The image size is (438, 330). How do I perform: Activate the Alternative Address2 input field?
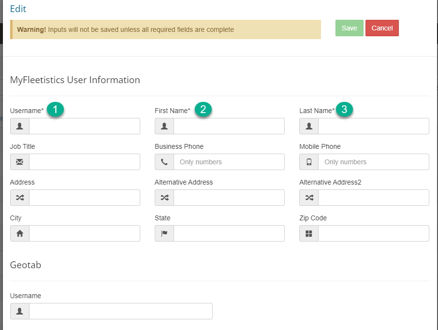(374, 198)
